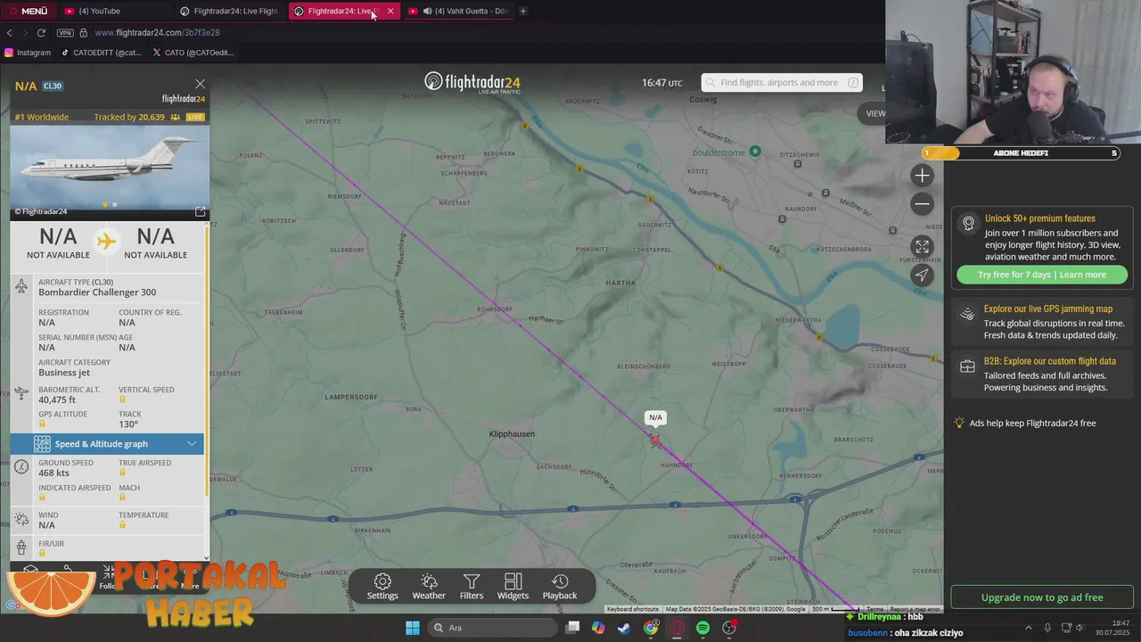This screenshot has width=1141, height=642.
Task: Click Unlock 50+ premium features heading
Action: [1039, 218]
